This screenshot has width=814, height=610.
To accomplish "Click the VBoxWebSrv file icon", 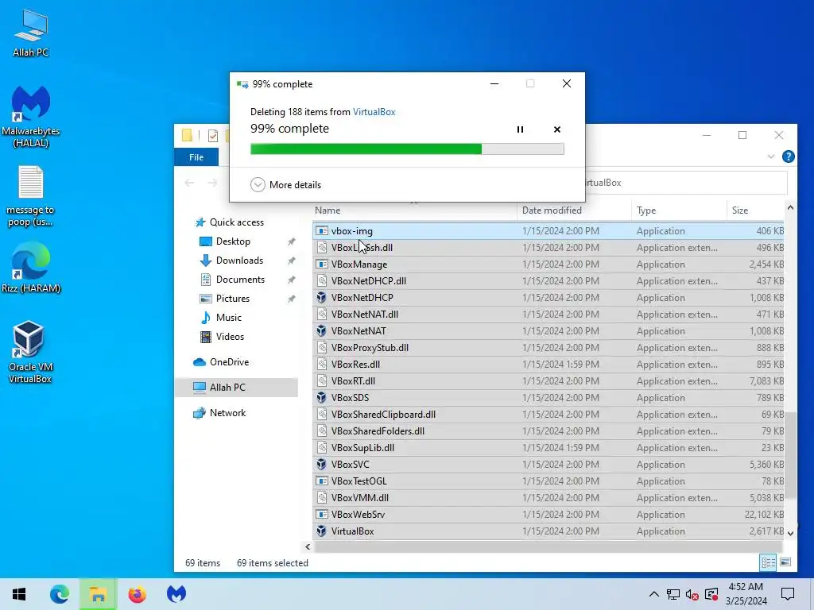I will coord(321,514).
